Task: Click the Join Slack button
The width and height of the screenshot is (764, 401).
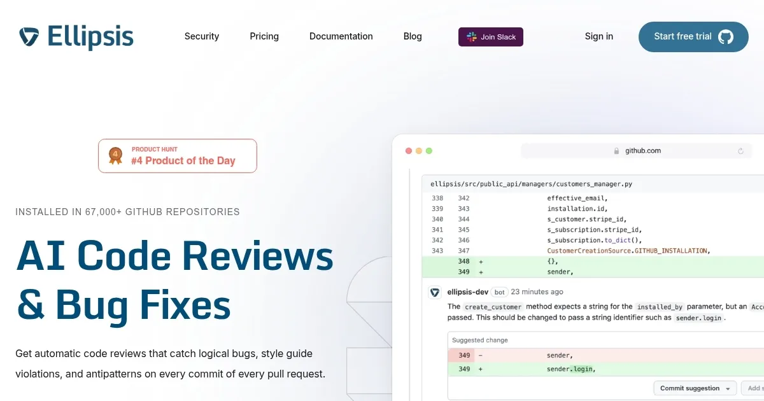Action: (x=491, y=37)
